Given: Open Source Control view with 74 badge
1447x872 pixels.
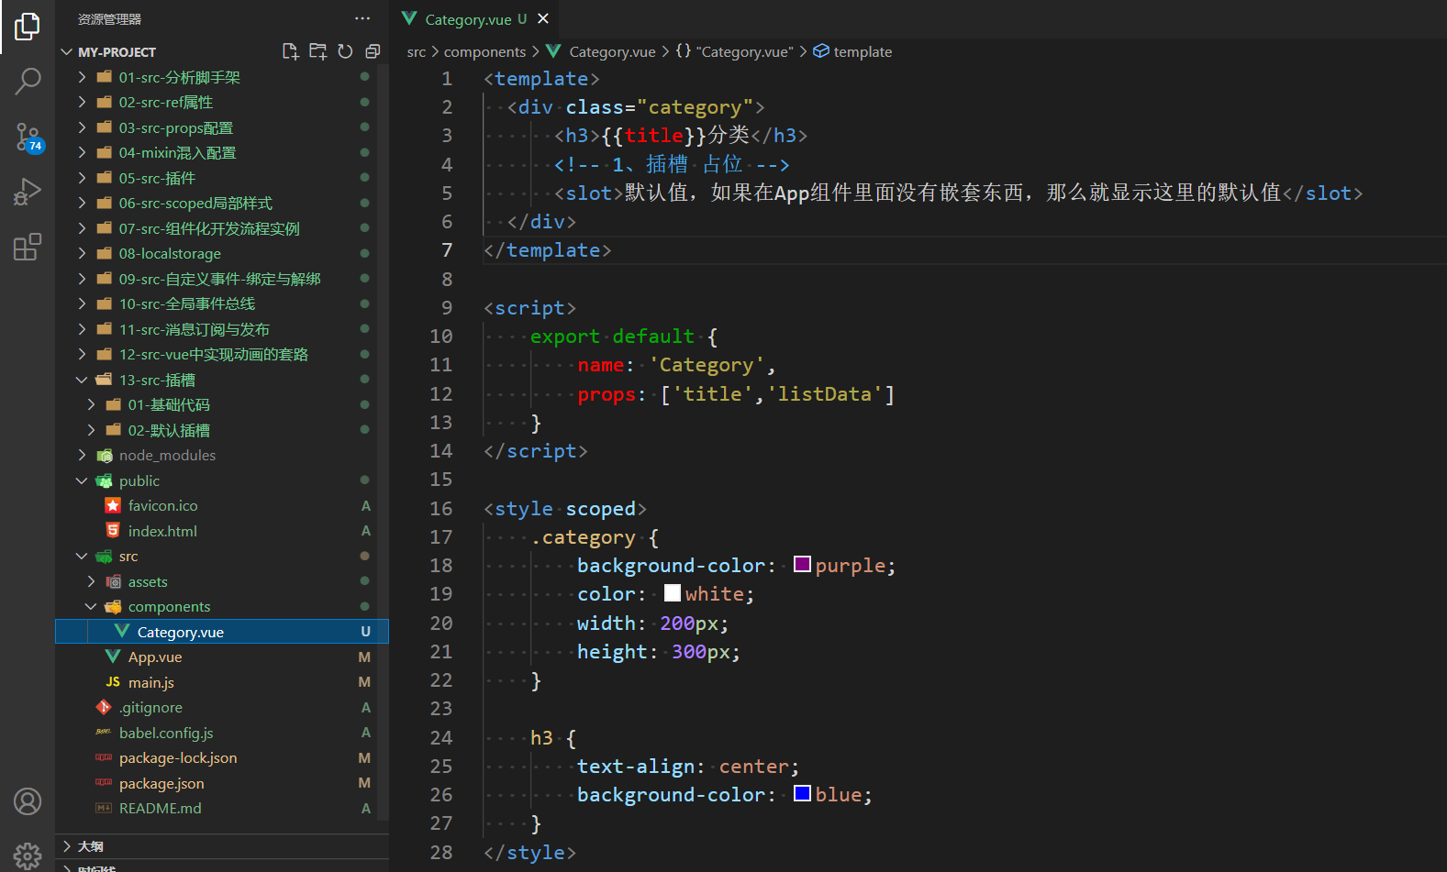Looking at the screenshot, I should (28, 138).
